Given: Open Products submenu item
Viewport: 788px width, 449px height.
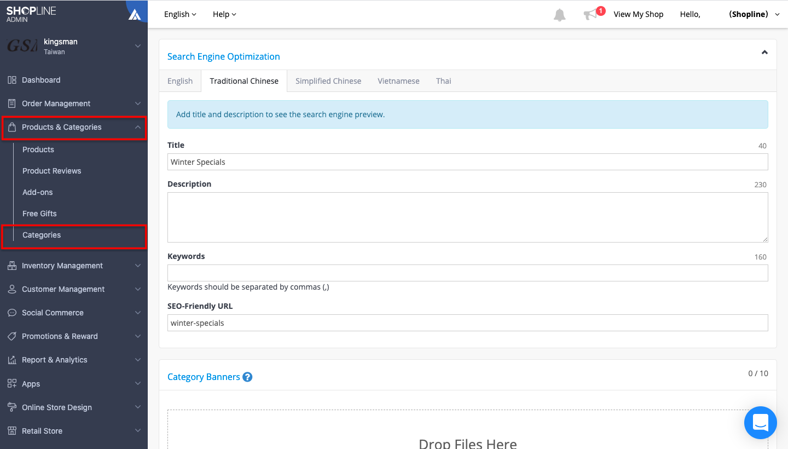Looking at the screenshot, I should (38, 149).
